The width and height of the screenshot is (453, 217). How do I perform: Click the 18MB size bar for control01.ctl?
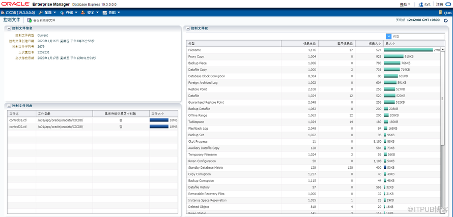click(x=159, y=120)
